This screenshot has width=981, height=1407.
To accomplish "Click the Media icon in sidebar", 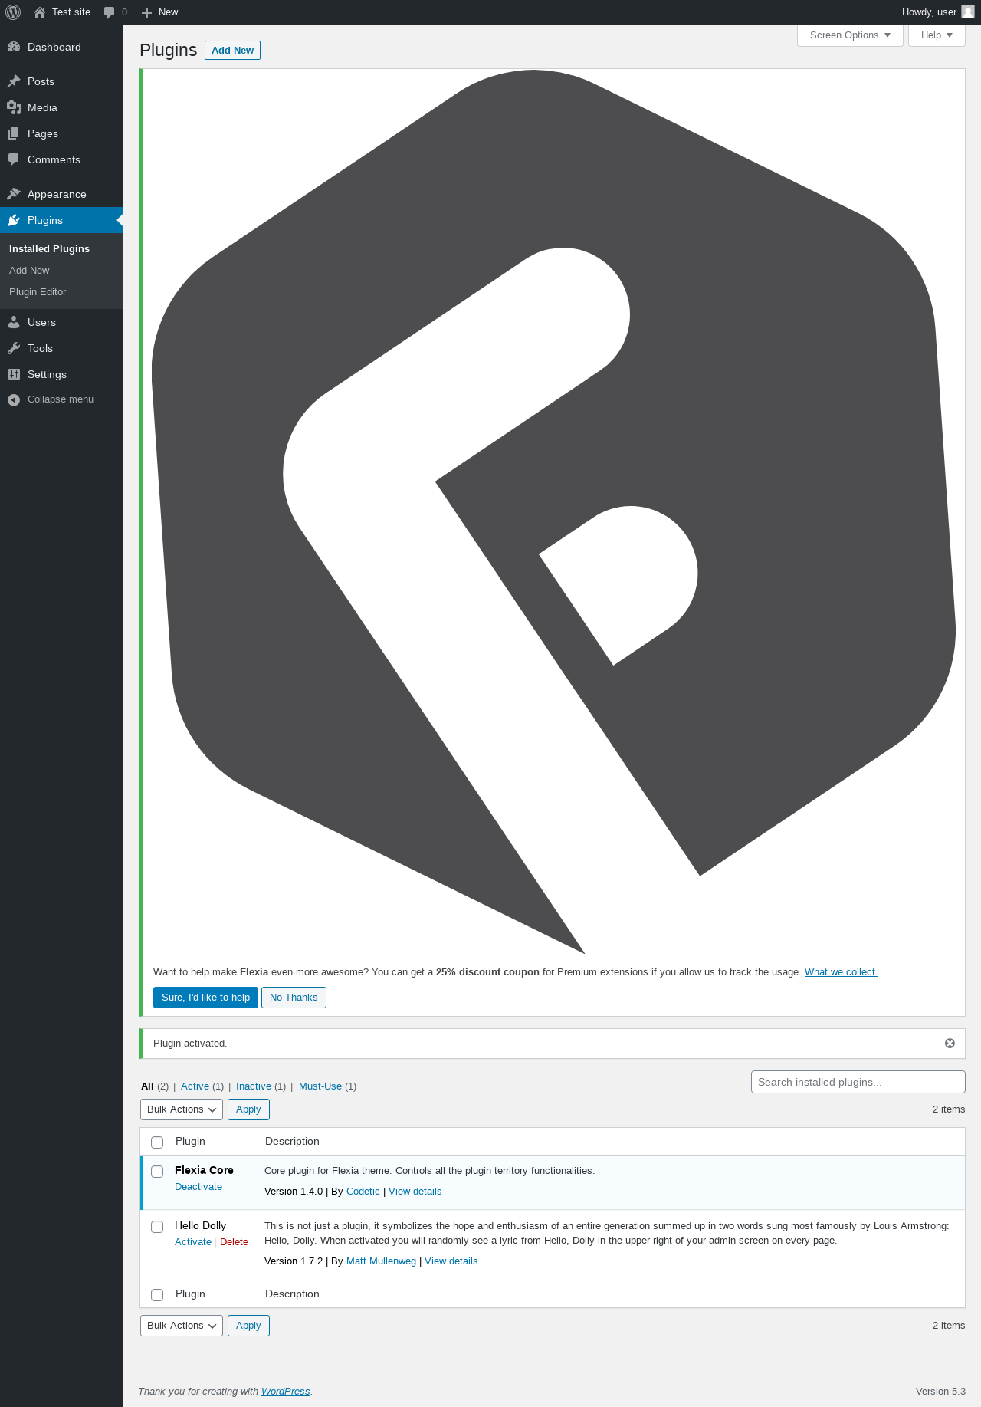I will tap(14, 107).
